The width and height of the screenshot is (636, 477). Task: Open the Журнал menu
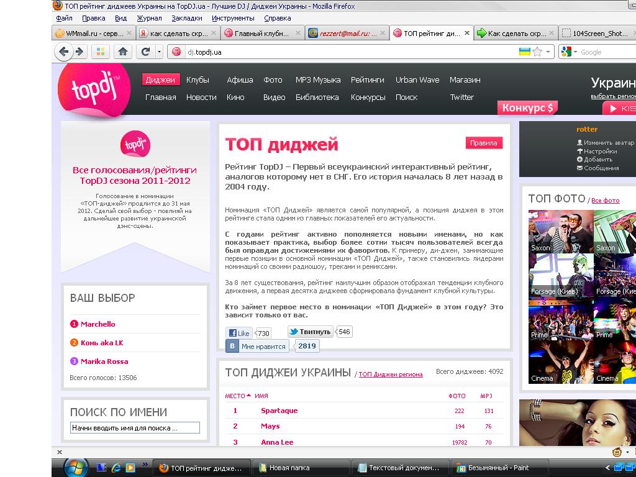[149, 18]
